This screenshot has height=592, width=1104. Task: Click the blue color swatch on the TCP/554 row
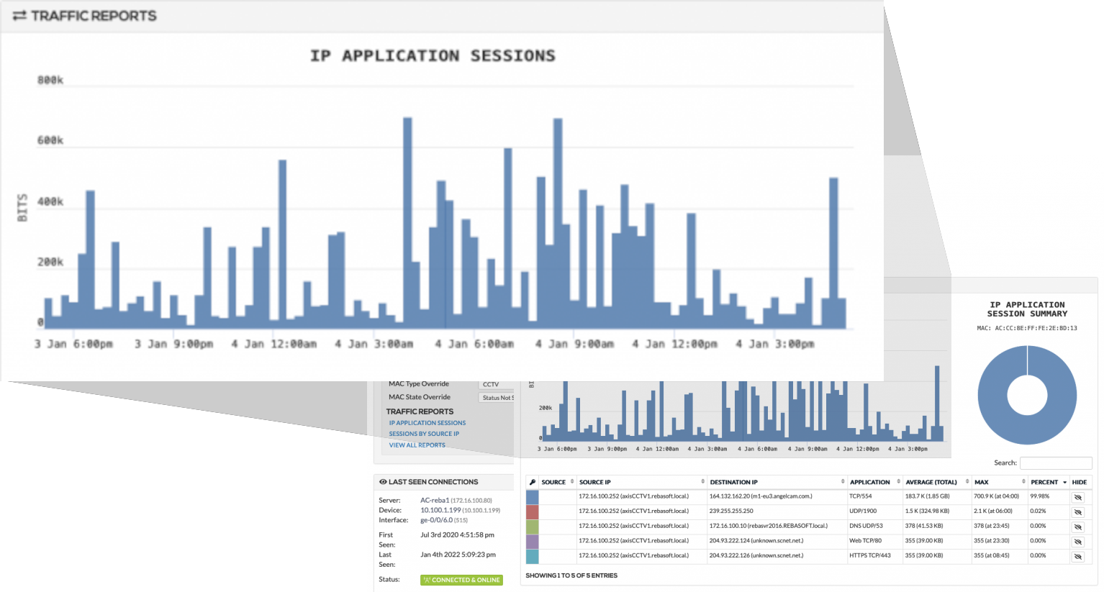coord(533,496)
